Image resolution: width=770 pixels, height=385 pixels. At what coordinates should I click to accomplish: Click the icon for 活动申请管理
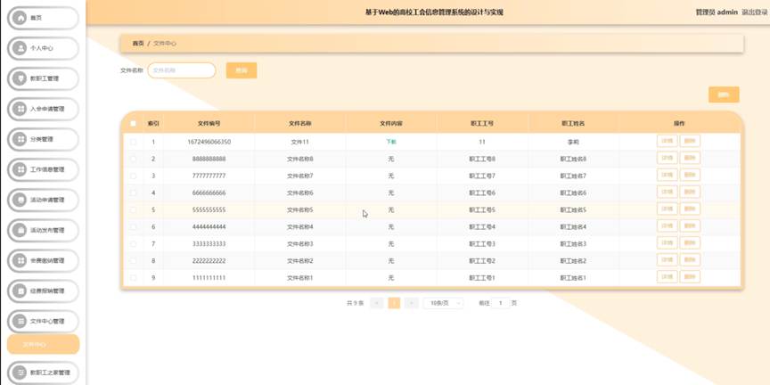point(20,200)
